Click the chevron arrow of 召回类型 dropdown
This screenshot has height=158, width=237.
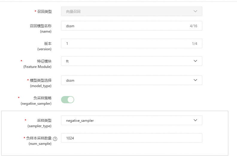click(195, 11)
